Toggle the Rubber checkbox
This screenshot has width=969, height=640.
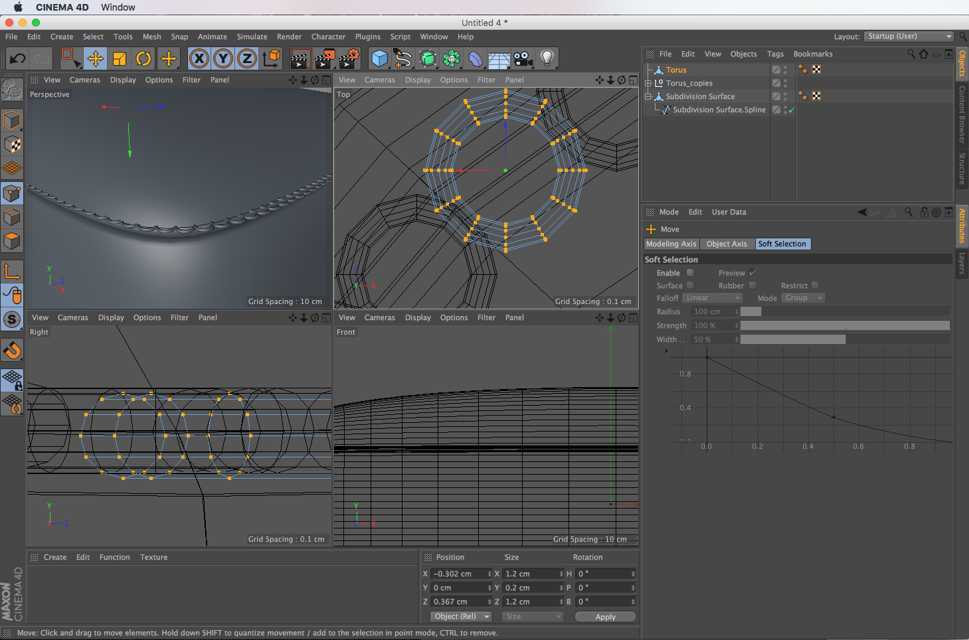(752, 285)
